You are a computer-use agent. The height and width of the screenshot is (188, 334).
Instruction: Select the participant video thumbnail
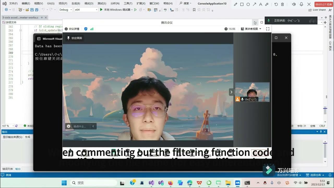pyautogui.click(x=252, y=92)
